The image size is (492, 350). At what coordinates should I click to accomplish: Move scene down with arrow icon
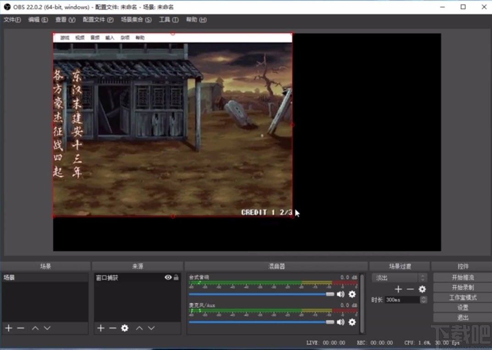47,328
